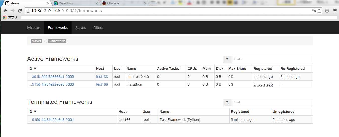Click the Frameworks breadcrumb
Viewport: 339px width, 137px height.
point(57,41)
